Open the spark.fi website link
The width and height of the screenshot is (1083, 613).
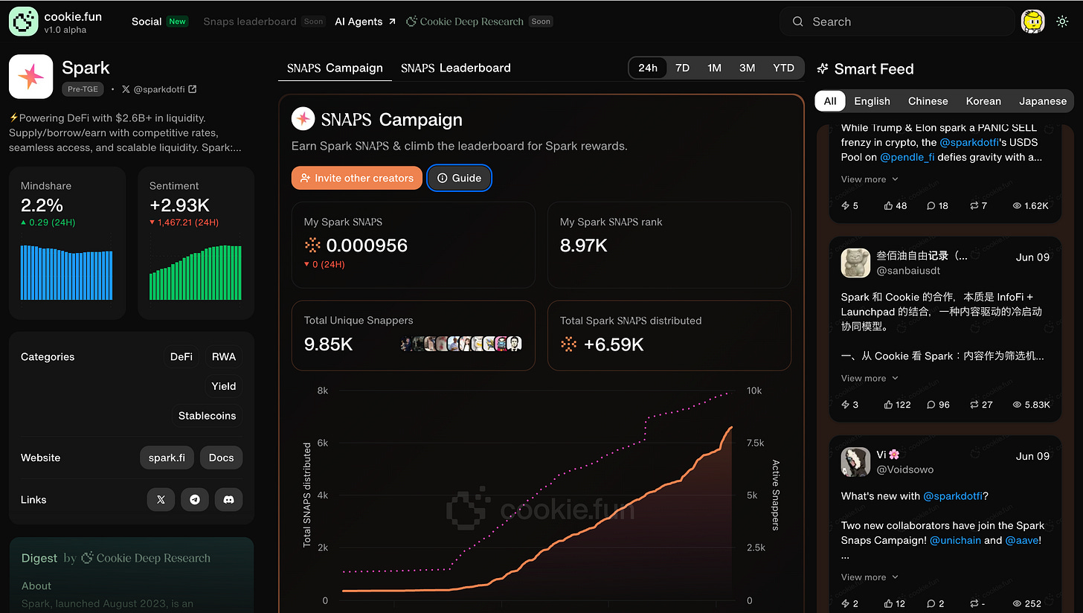167,458
